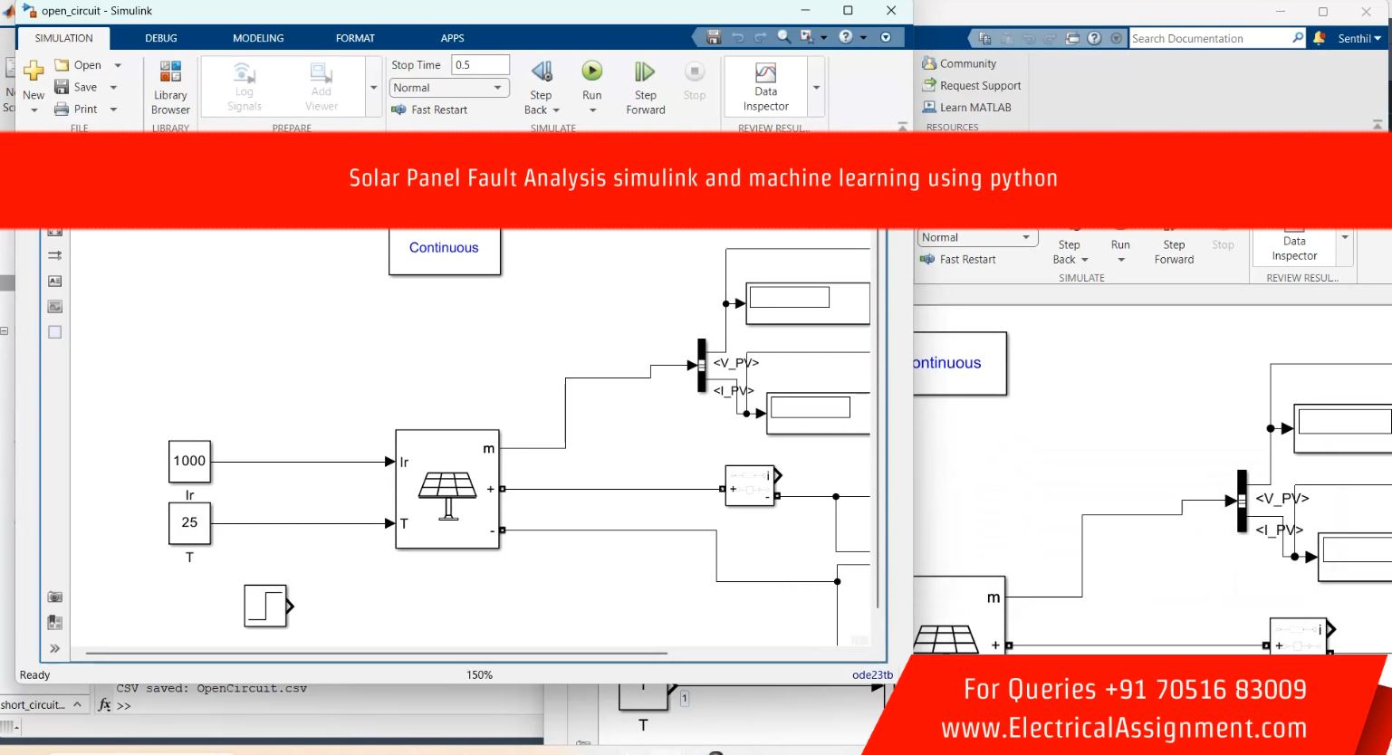This screenshot has width=1392, height=755.
Task: Click the help icon in MATLAB window toolbar
Action: tap(1094, 38)
